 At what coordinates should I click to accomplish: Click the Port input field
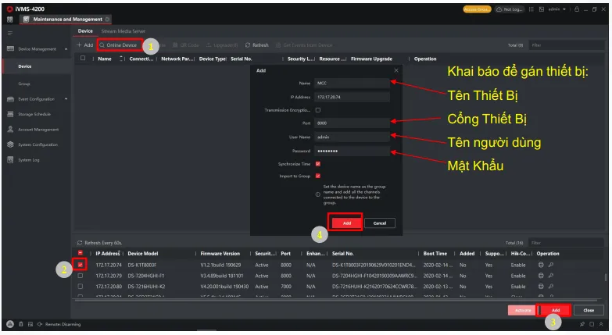click(x=352, y=123)
